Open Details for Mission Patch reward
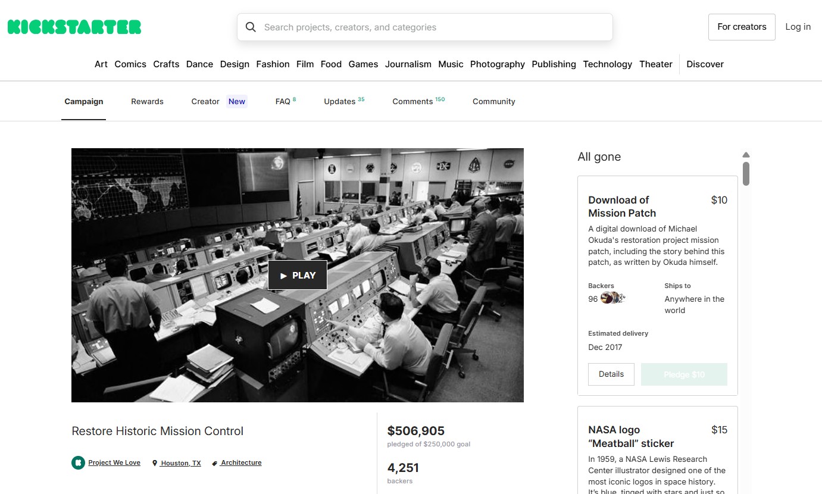The image size is (822, 494). pyautogui.click(x=611, y=374)
